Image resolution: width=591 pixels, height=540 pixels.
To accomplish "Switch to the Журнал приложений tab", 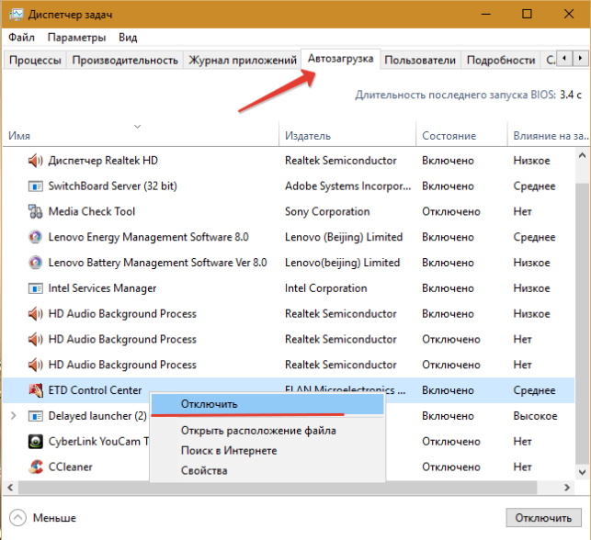I will point(243,61).
